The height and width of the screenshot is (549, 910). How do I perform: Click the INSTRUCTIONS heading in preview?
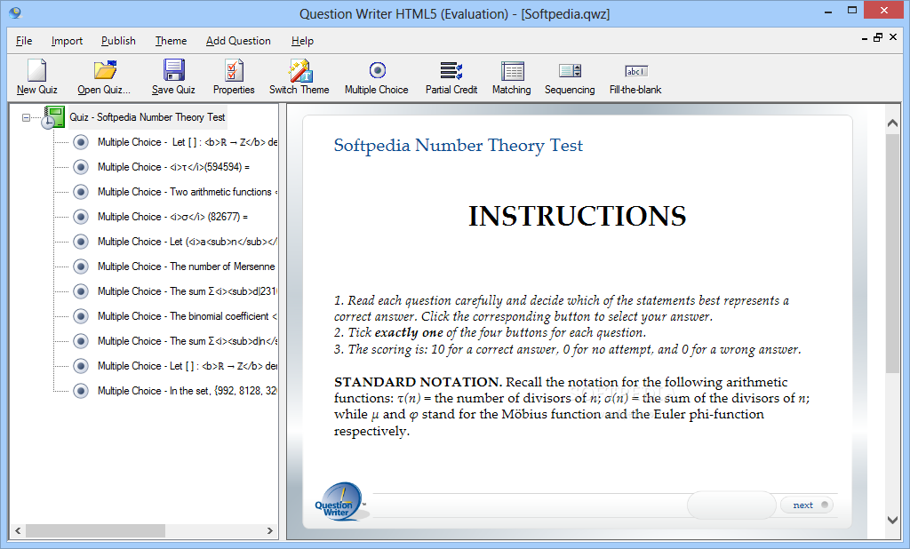point(578,217)
